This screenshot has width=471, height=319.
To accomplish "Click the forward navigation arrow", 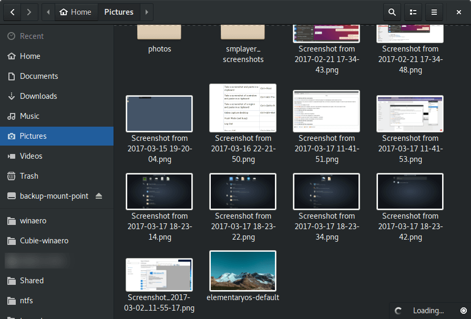I will click(29, 12).
